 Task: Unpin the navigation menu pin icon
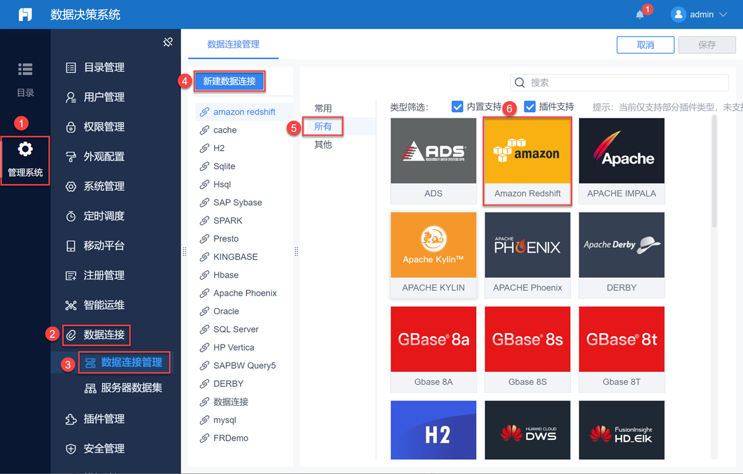tap(168, 42)
